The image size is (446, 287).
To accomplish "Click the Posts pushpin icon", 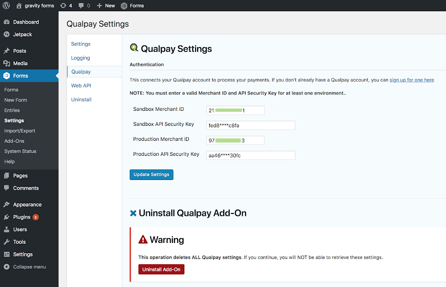I will pos(7,51).
